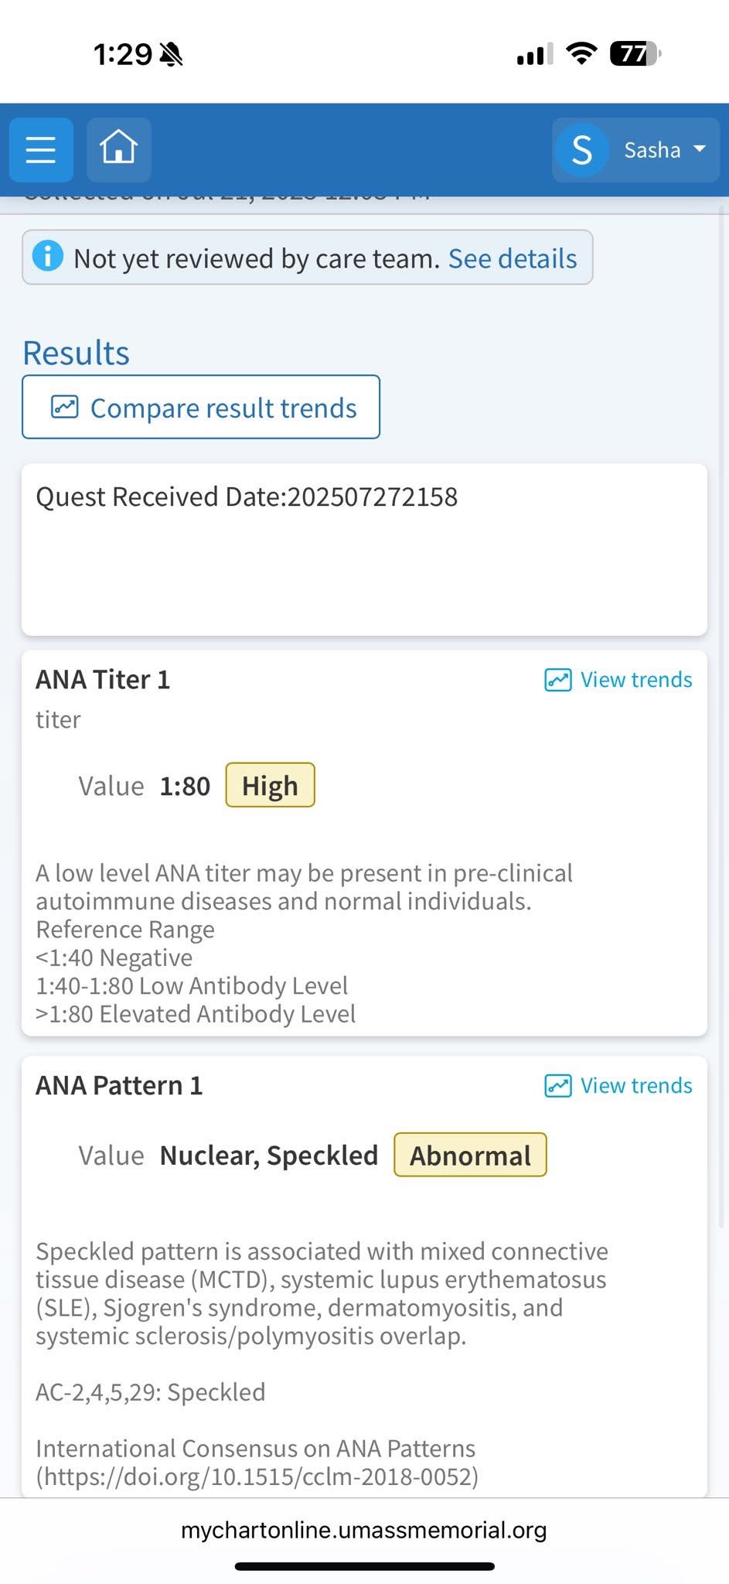The image size is (729, 1584).
Task: Tap the Abnormal result badge
Action: pyautogui.click(x=470, y=1155)
